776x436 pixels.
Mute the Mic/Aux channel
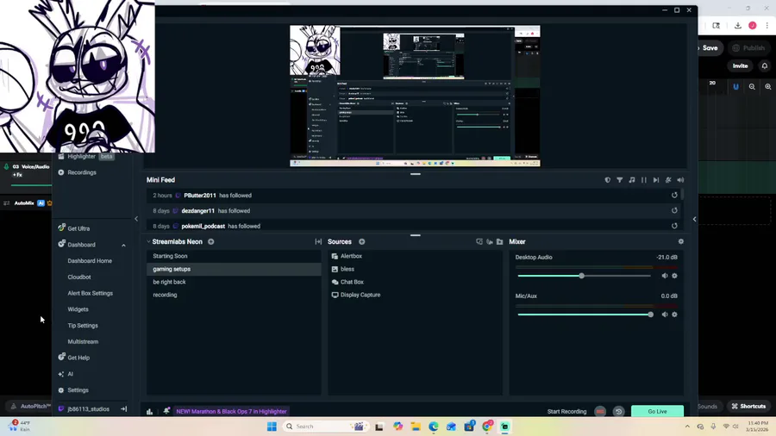click(665, 315)
